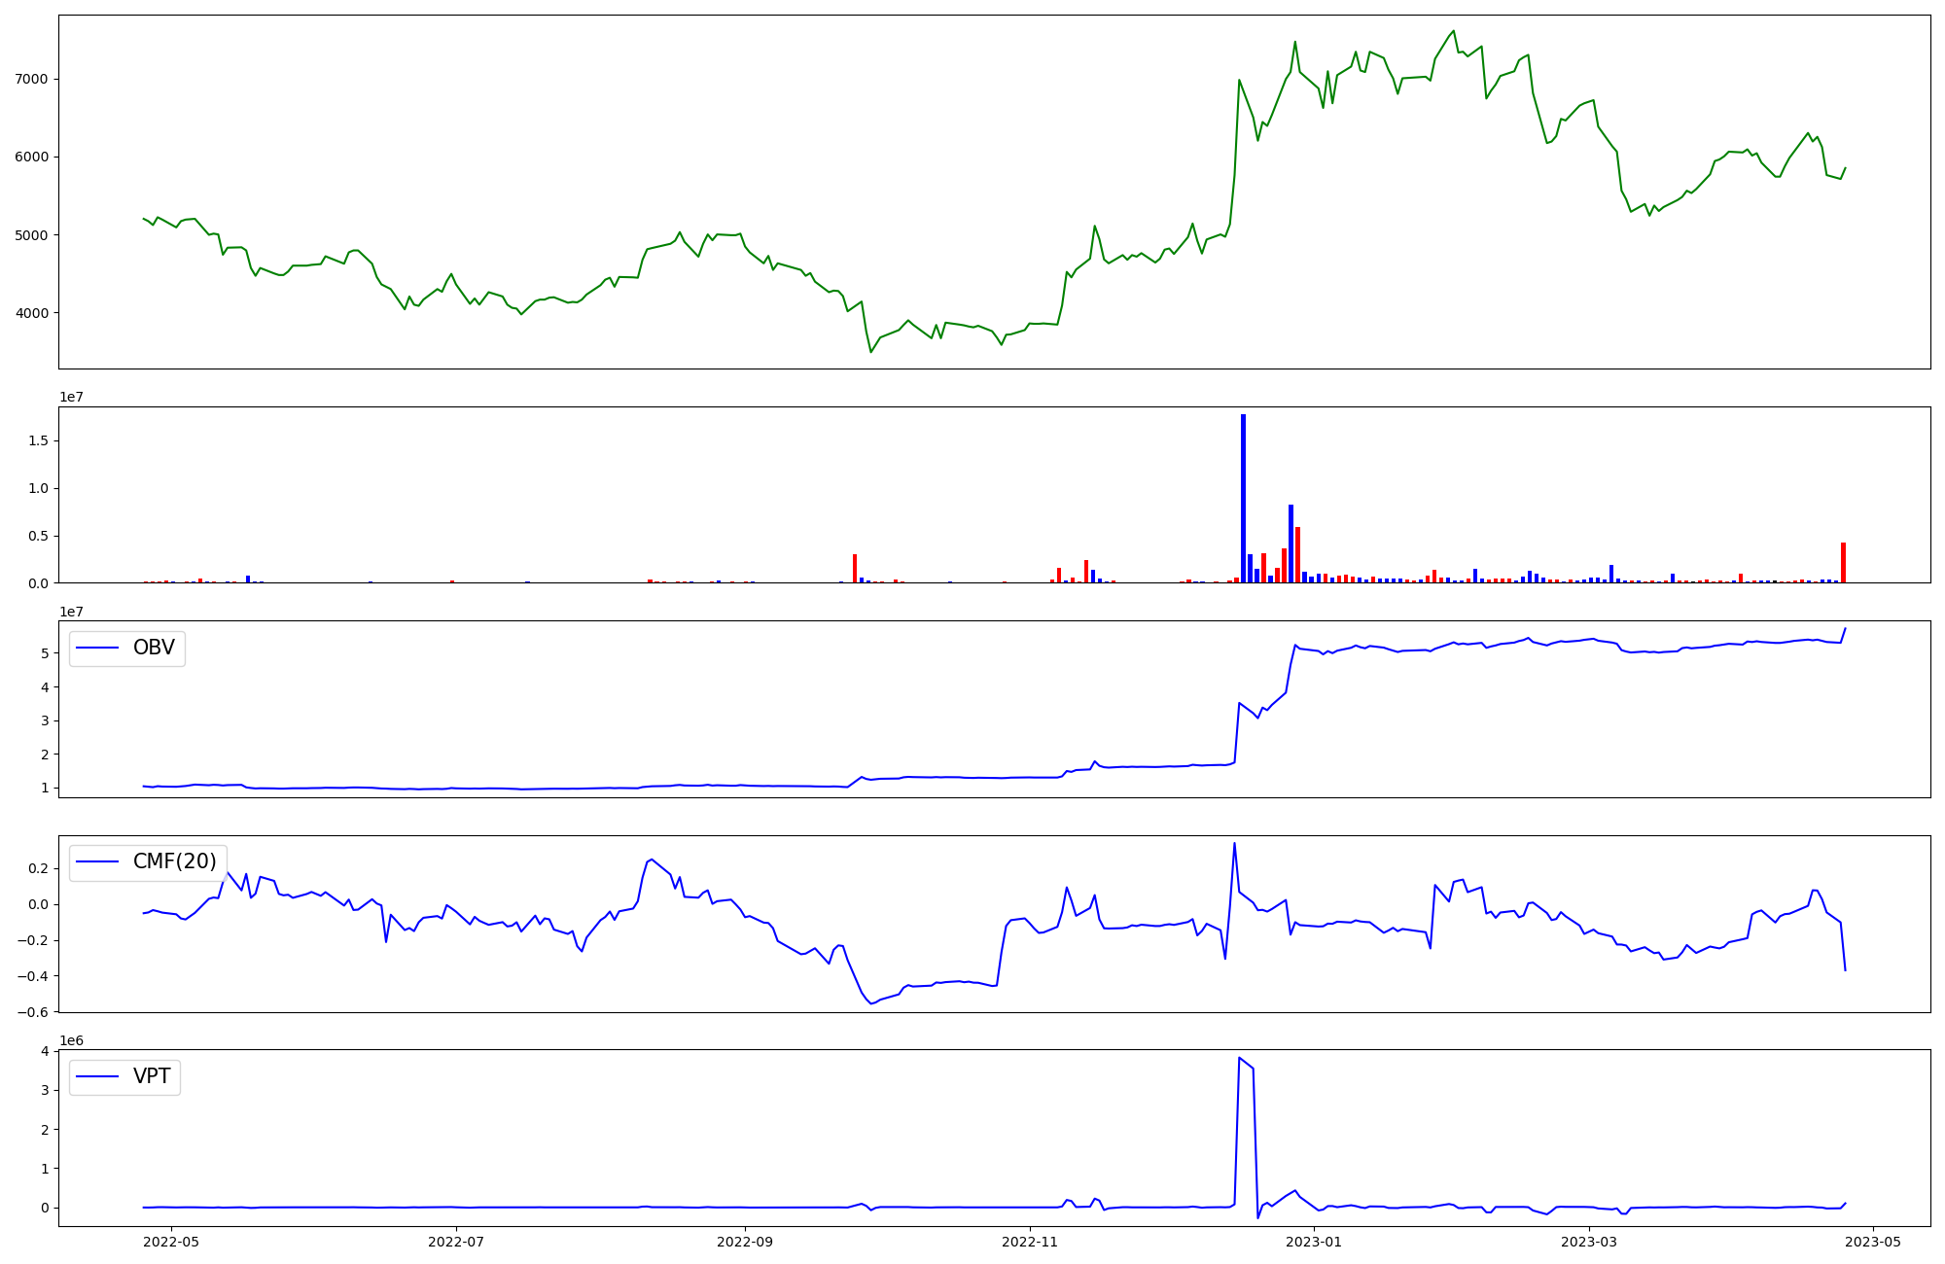Image resolution: width=1945 pixels, height=1264 pixels.
Task: Click the CMF(20) legend blue line sample
Action: pos(97,861)
